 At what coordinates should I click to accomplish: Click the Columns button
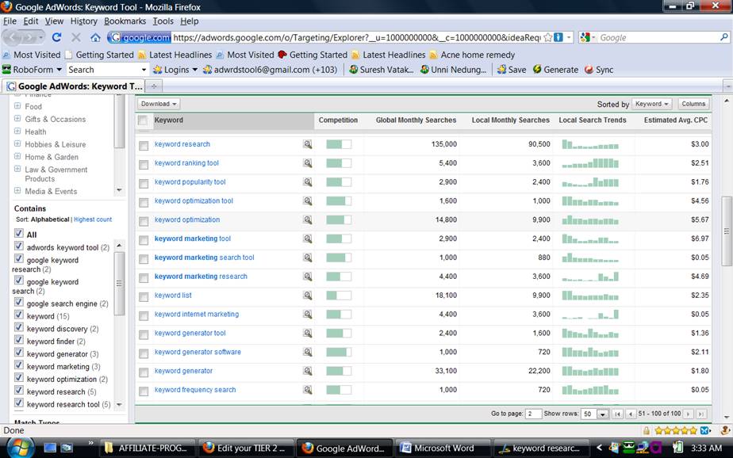coord(693,104)
